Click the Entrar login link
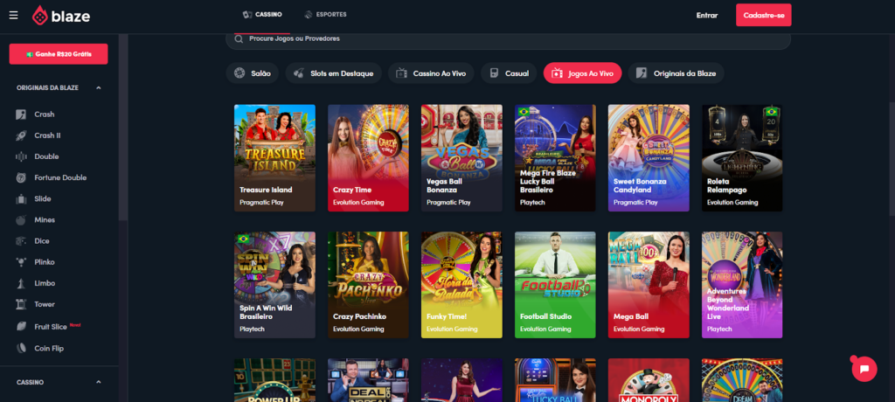The width and height of the screenshot is (895, 402). coord(706,16)
